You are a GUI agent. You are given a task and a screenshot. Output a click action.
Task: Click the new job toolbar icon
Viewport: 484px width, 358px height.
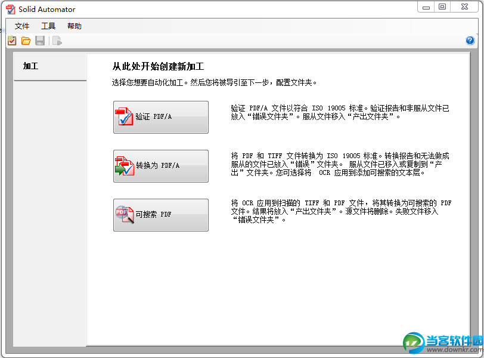12,41
